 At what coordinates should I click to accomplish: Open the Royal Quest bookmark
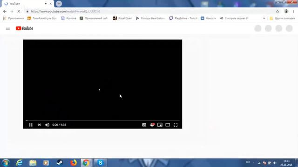[123, 18]
